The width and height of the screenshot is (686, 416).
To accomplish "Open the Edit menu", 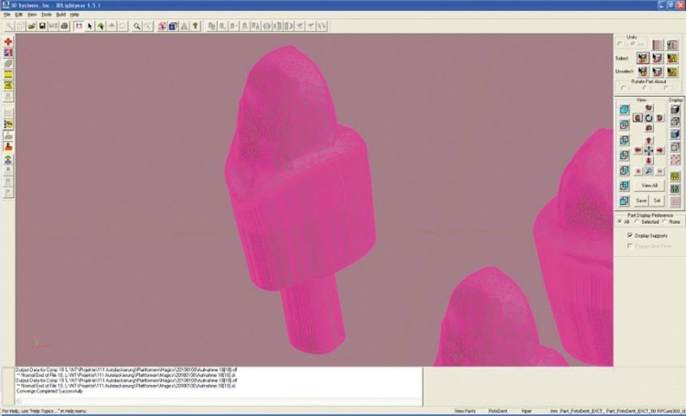I will (19, 15).
